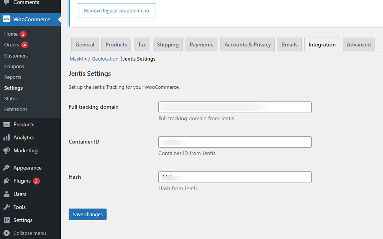Click the Appearance paintbrush icon
Viewport: 383px width, 239px height.
click(x=7, y=168)
